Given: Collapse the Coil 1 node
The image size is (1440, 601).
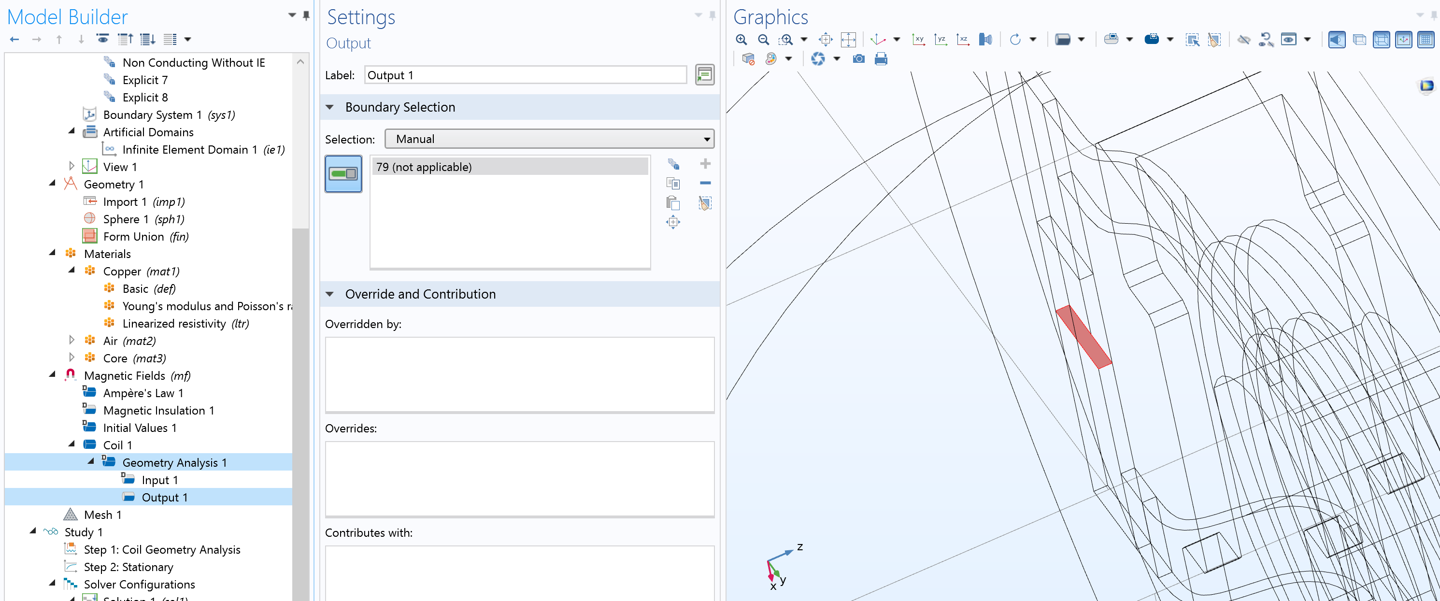Looking at the screenshot, I should pyautogui.click(x=71, y=444).
